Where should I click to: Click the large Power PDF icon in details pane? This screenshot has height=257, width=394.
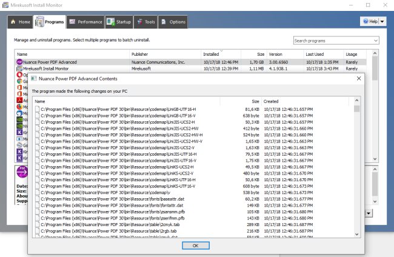(22, 172)
